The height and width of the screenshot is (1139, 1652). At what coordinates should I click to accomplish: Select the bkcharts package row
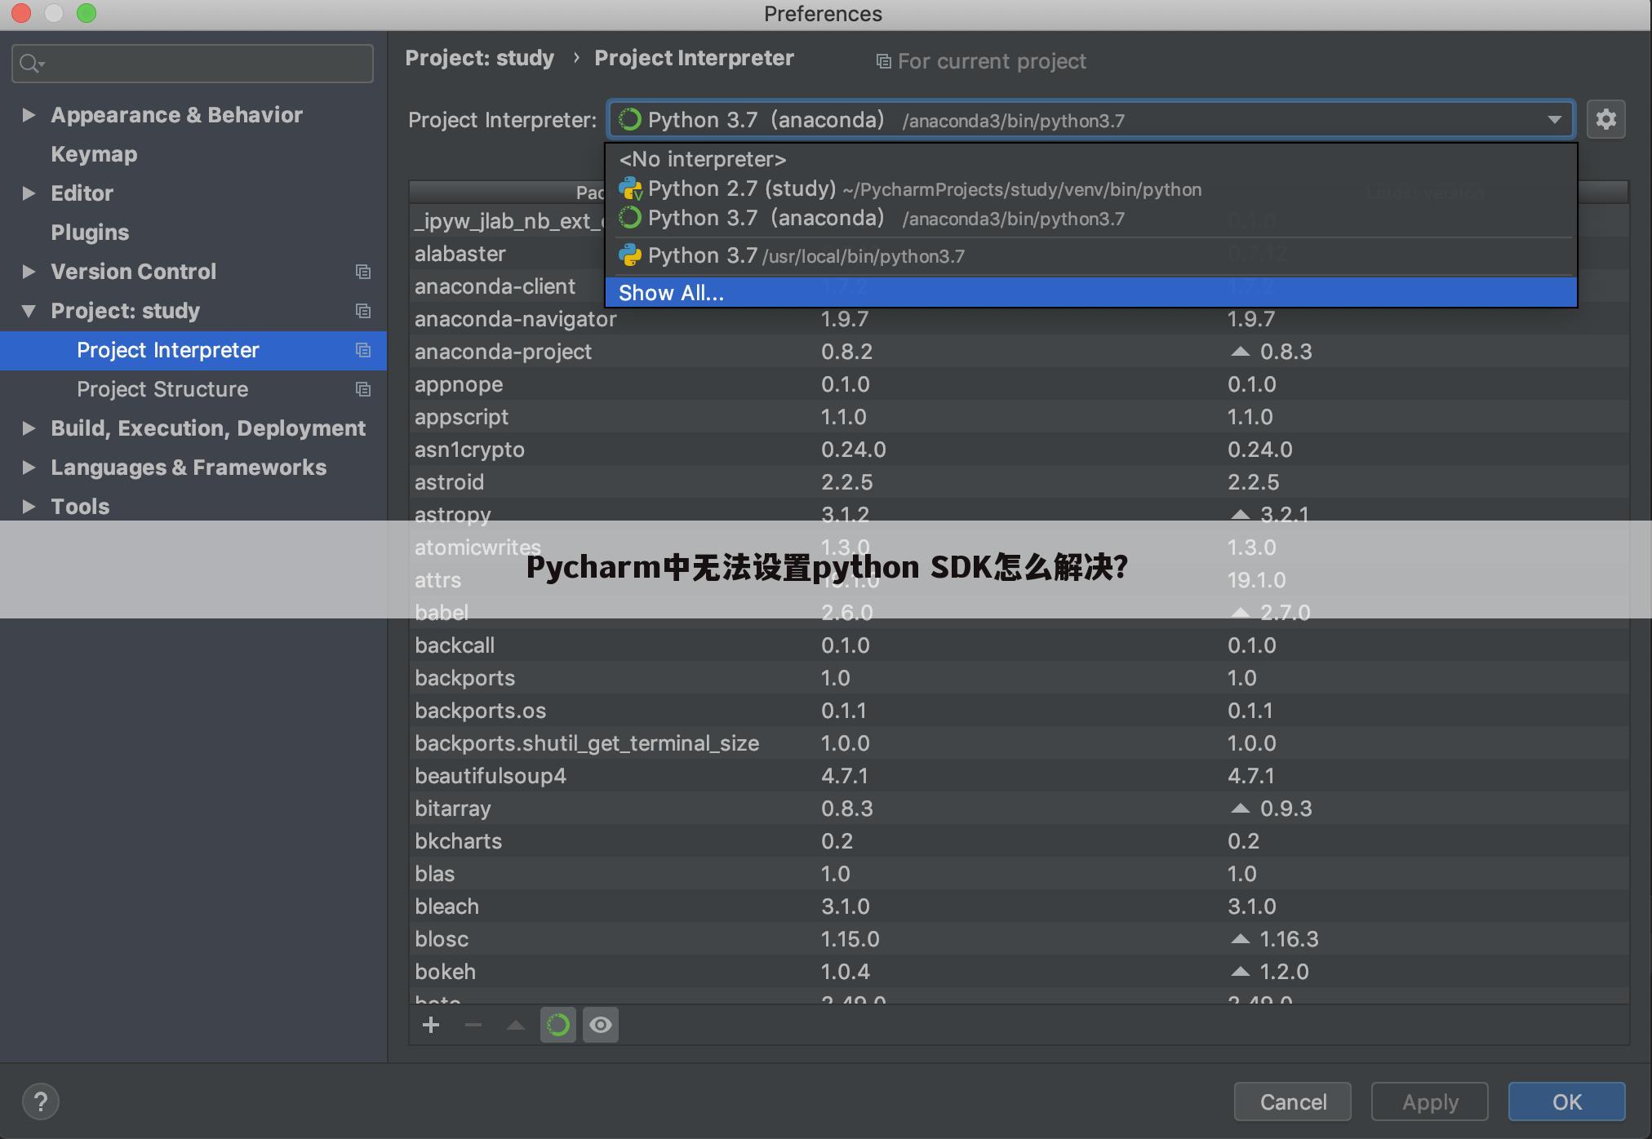[x=1019, y=841]
